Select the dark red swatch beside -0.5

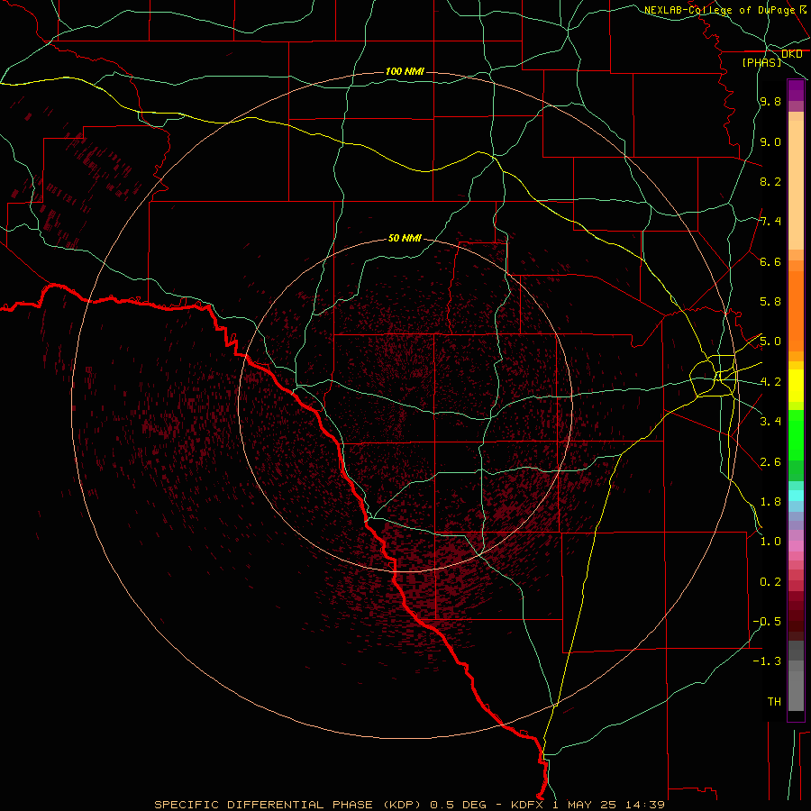[796, 621]
